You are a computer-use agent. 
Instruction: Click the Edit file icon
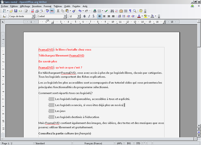(26, 11)
